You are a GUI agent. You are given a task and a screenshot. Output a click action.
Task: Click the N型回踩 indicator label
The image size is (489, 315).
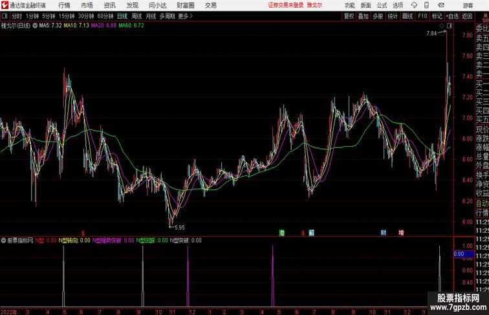(152, 241)
